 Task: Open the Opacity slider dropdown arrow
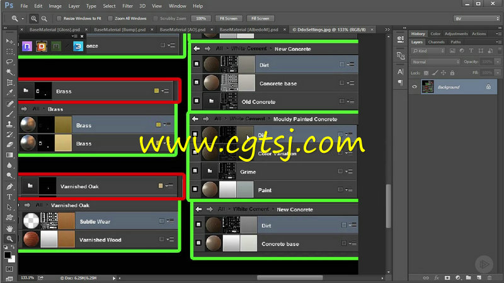click(x=498, y=62)
